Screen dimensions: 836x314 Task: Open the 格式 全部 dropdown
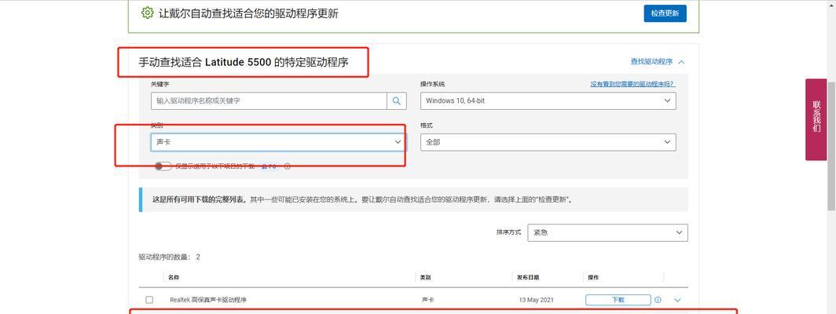[548, 142]
